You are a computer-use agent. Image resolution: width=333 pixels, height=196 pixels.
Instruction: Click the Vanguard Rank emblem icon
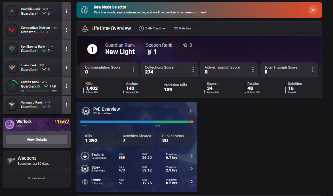12,105
